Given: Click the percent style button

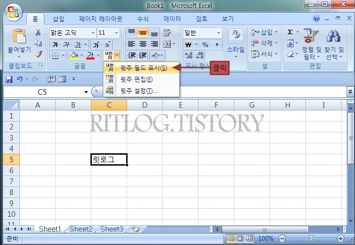Looking at the screenshot, I should coord(205,45).
